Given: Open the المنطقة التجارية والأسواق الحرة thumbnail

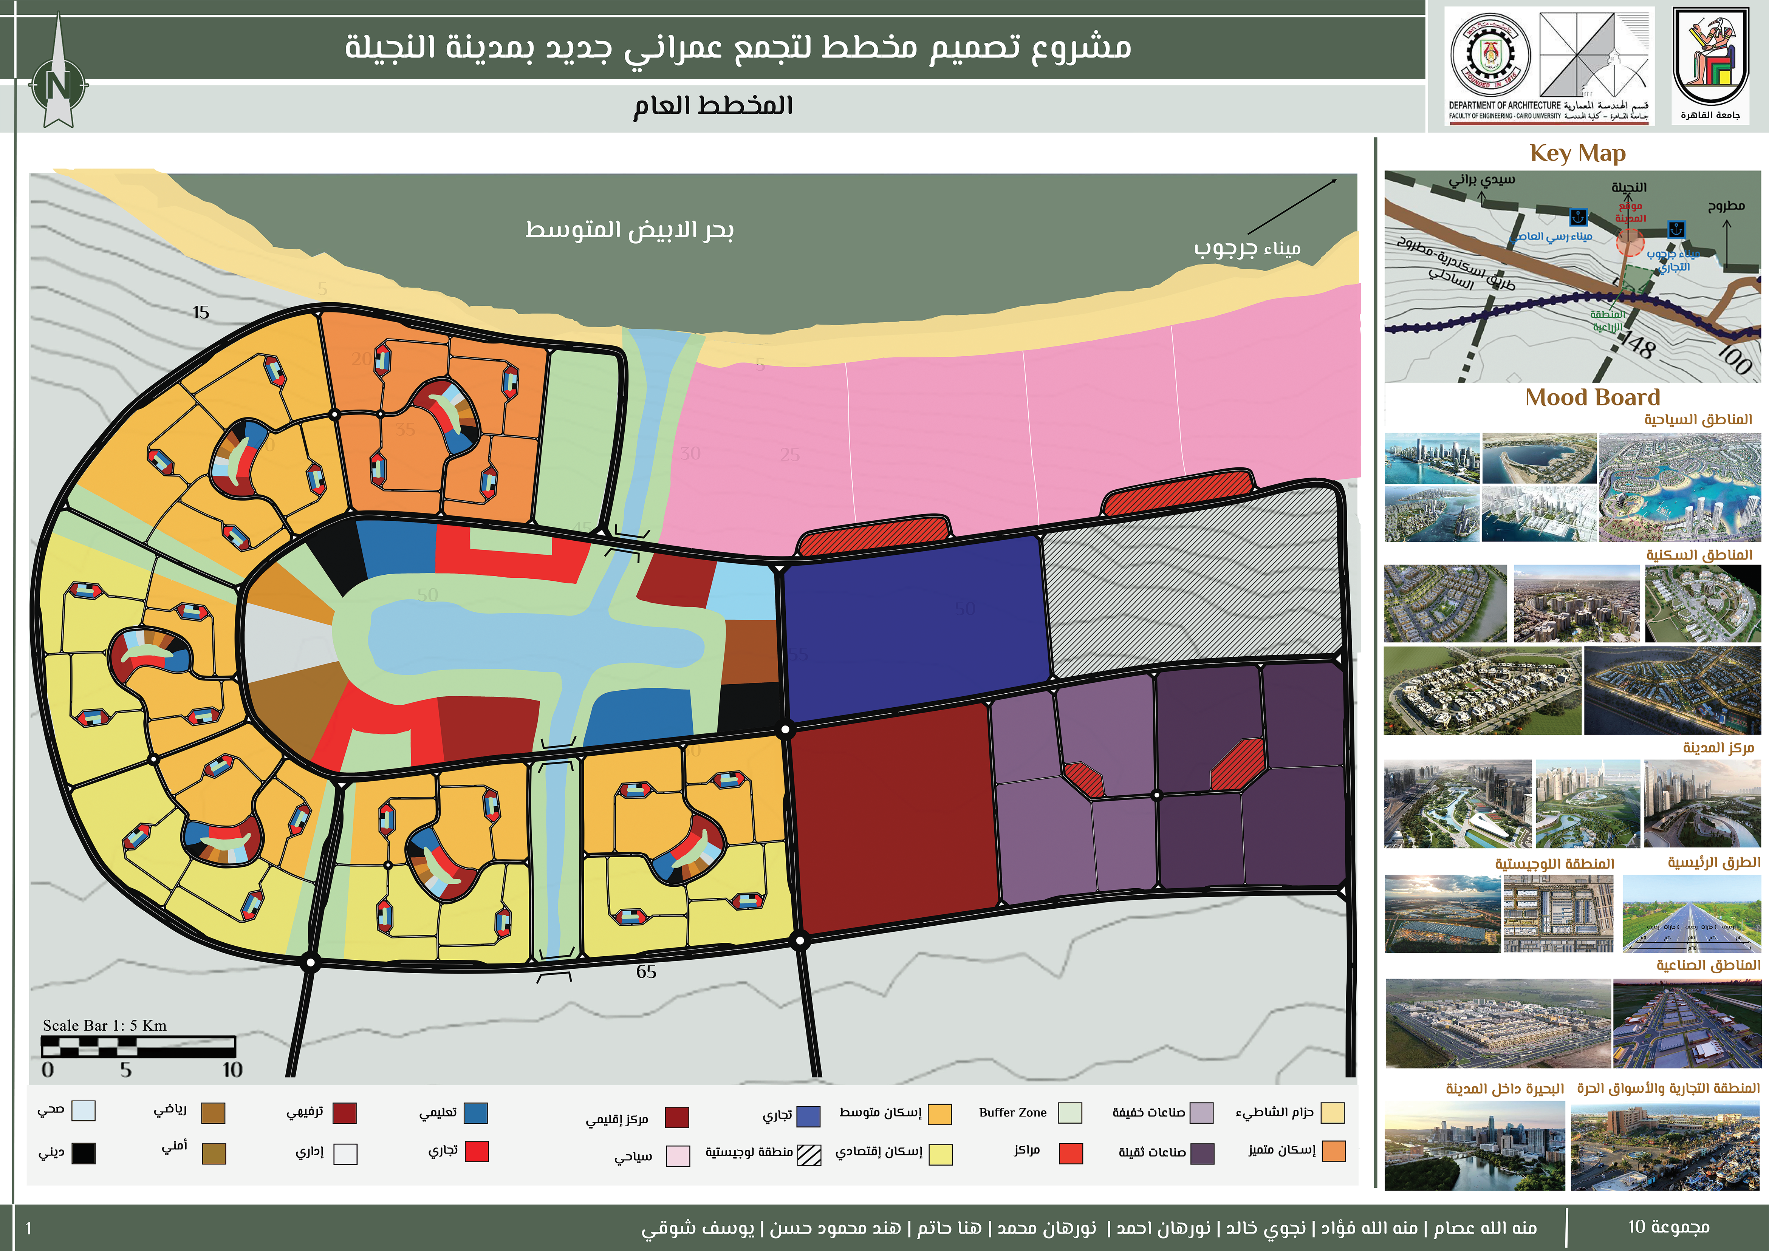Looking at the screenshot, I should [1666, 1146].
